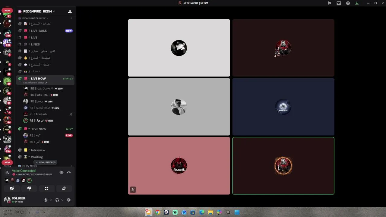Open the Outlook taskbar icon

tap(184, 212)
